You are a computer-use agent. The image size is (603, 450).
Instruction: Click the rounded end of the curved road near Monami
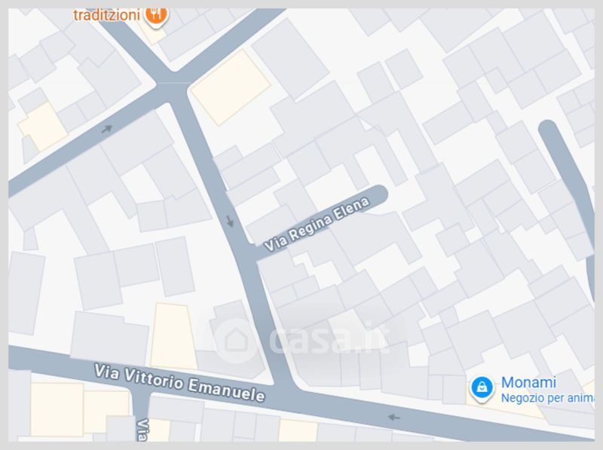pyautogui.click(x=548, y=129)
